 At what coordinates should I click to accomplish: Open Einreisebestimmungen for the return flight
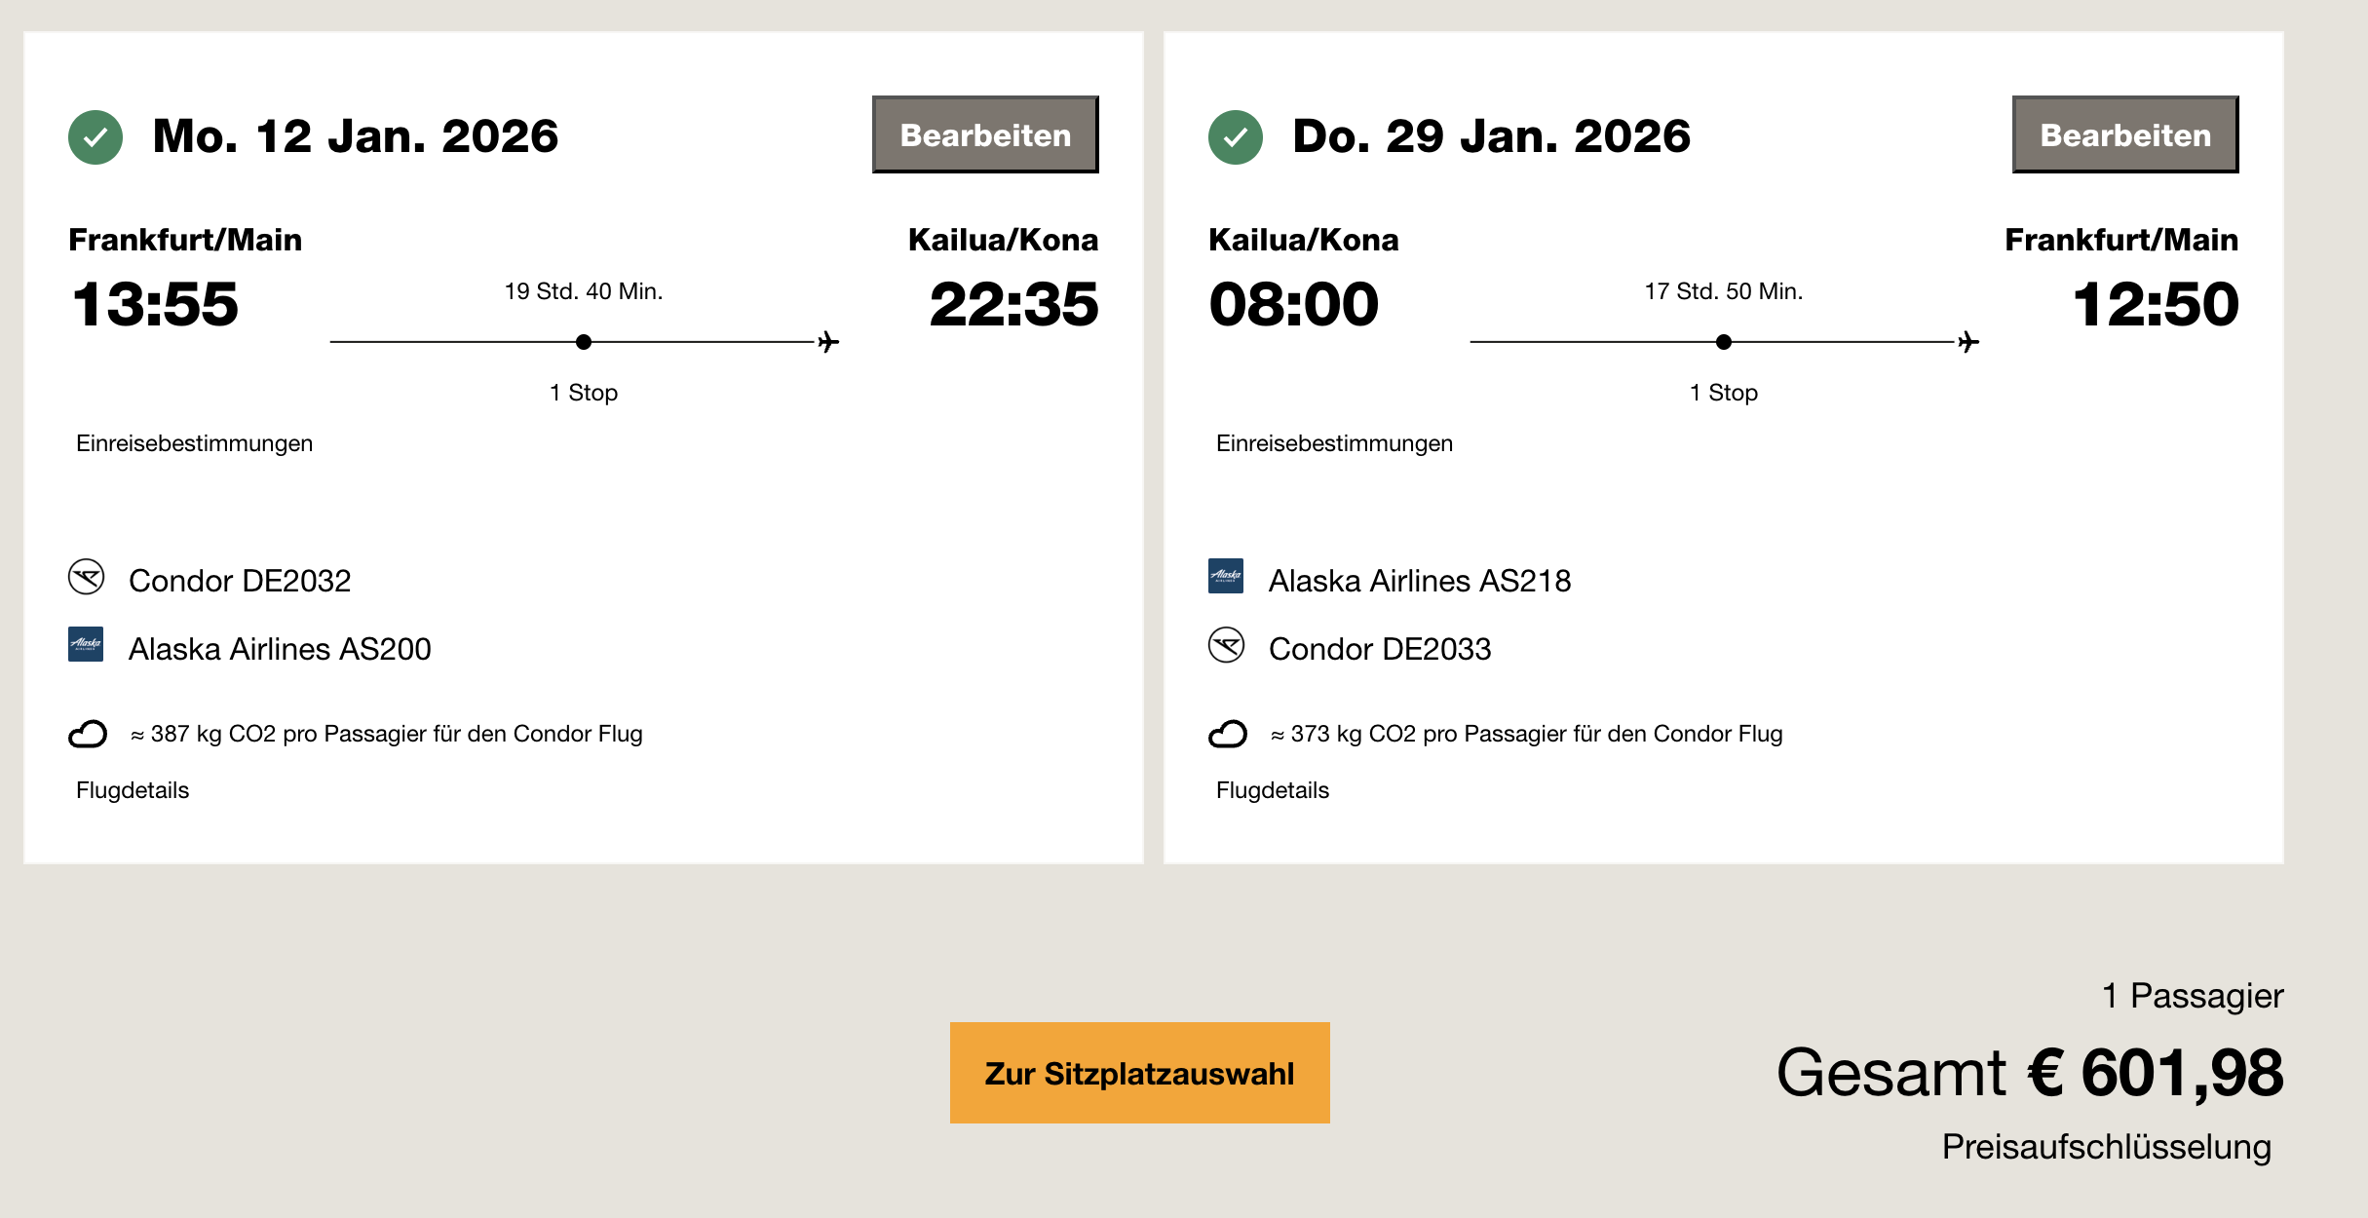tap(1334, 443)
